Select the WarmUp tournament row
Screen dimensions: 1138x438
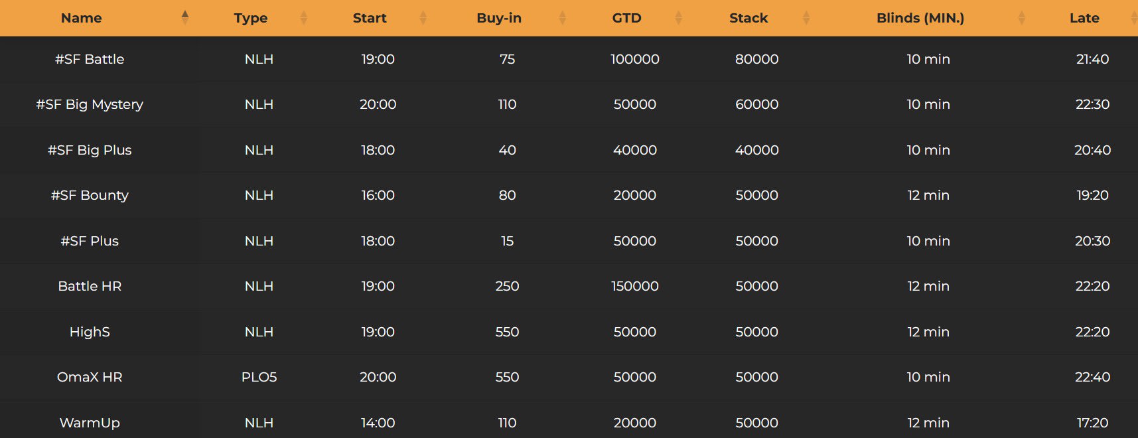[x=569, y=421]
